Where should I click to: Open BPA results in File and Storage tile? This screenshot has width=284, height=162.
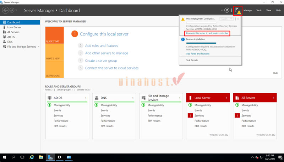154,121
